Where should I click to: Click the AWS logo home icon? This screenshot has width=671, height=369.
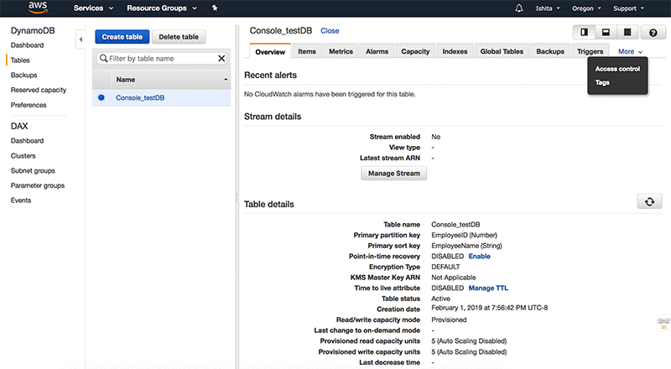pyautogui.click(x=37, y=9)
